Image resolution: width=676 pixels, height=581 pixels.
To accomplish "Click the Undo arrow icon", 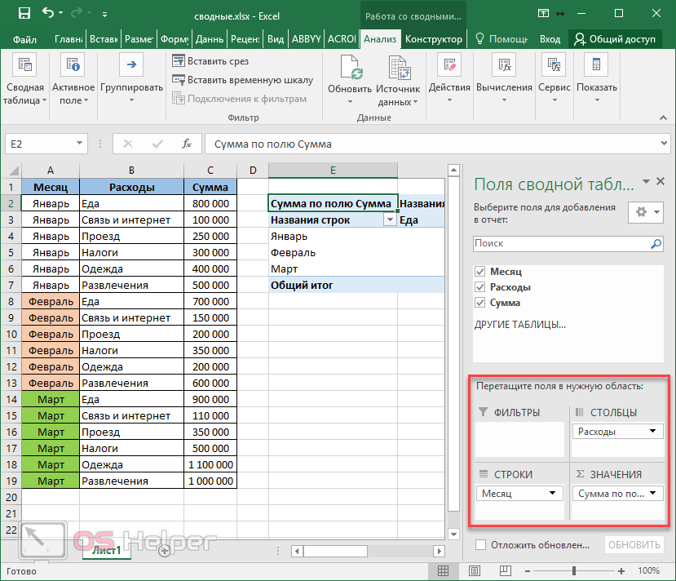I will 48,14.
